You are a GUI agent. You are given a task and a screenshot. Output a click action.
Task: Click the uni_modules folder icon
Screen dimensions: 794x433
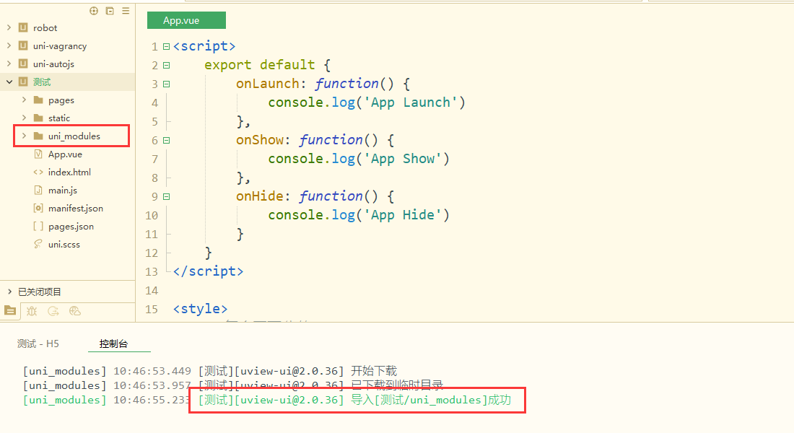coord(38,136)
